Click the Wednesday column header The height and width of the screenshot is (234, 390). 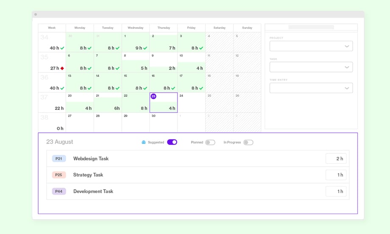(x=136, y=28)
